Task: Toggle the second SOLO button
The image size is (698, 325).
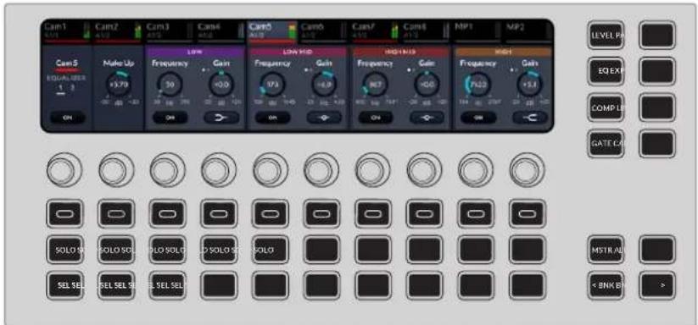Action: click(116, 250)
